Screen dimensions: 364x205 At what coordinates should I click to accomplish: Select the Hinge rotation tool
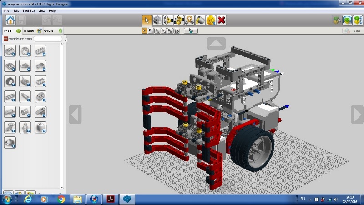pyautogui.click(x=168, y=20)
